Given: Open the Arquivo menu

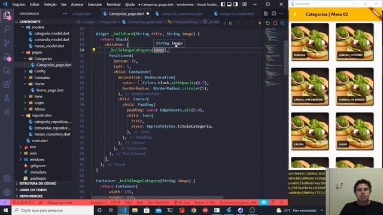Looking at the screenshot, I should coord(19,4).
